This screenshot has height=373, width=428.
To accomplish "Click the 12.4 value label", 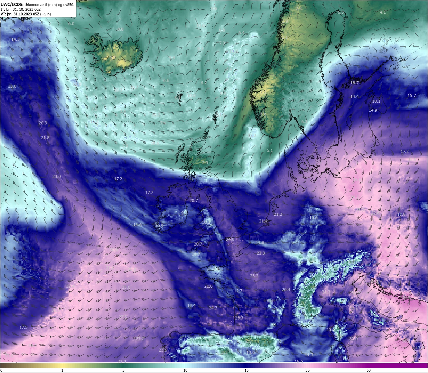I will click(x=191, y=306).
